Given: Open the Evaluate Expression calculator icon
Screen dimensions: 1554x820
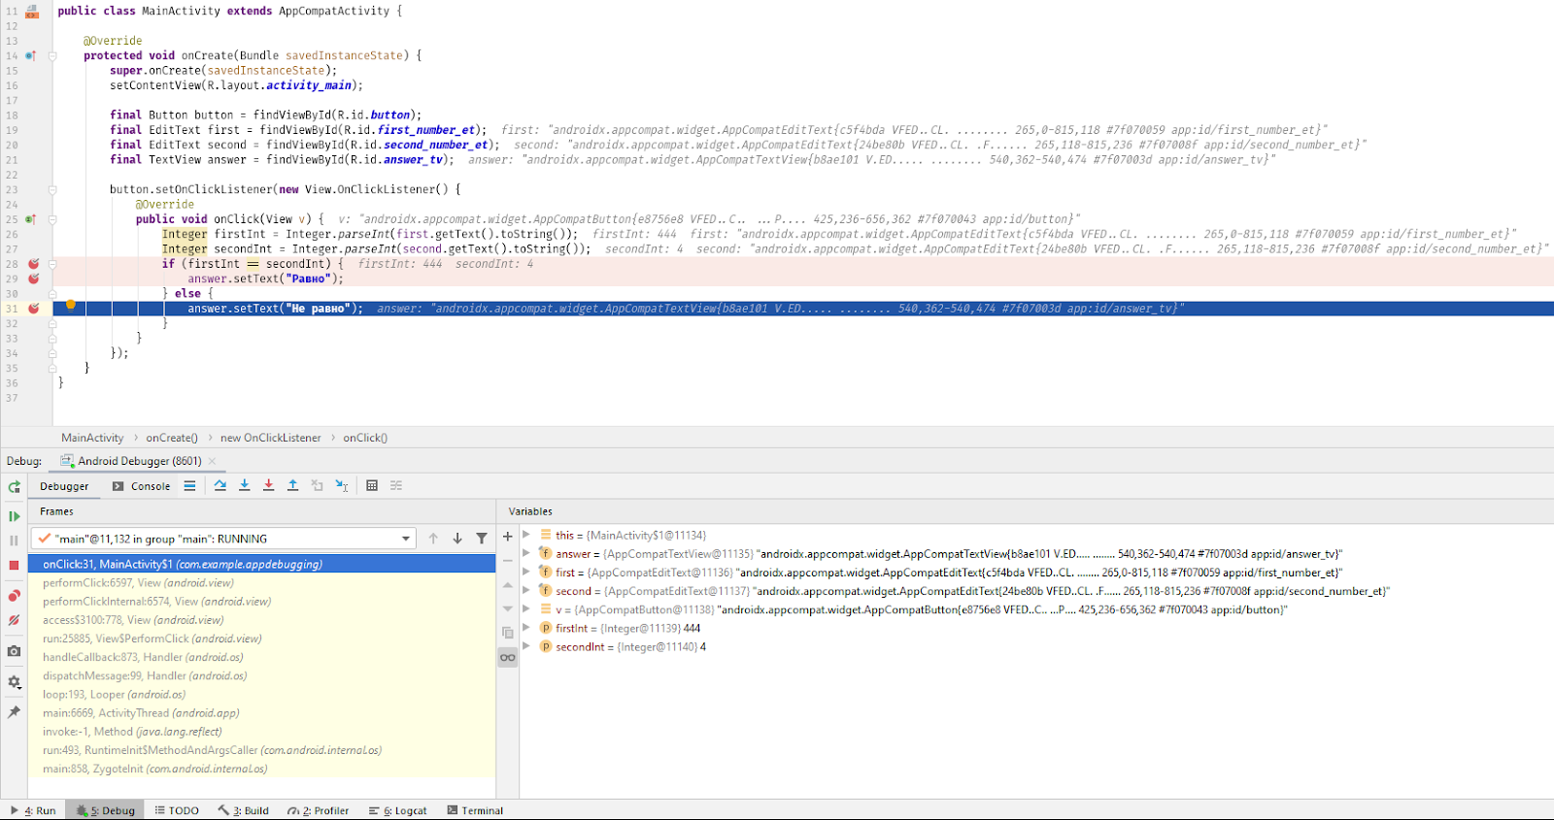Looking at the screenshot, I should [372, 485].
